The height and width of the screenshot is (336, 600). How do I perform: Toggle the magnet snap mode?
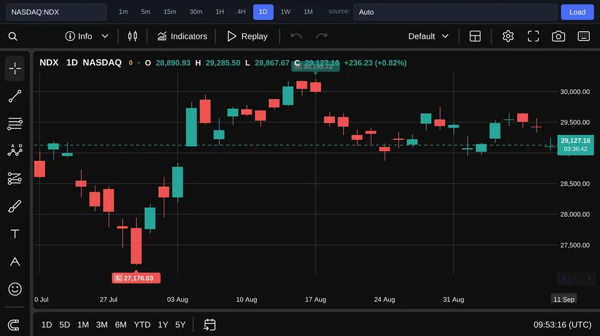(14, 325)
